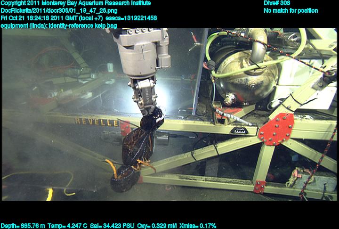The image size is (339, 229).
Task: Click the large red hexagonal bracket plate
Action: (x=275, y=129)
